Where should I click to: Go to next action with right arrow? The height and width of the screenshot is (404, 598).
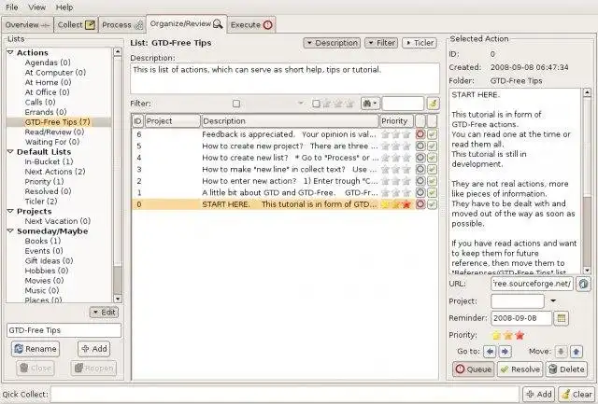coord(505,352)
